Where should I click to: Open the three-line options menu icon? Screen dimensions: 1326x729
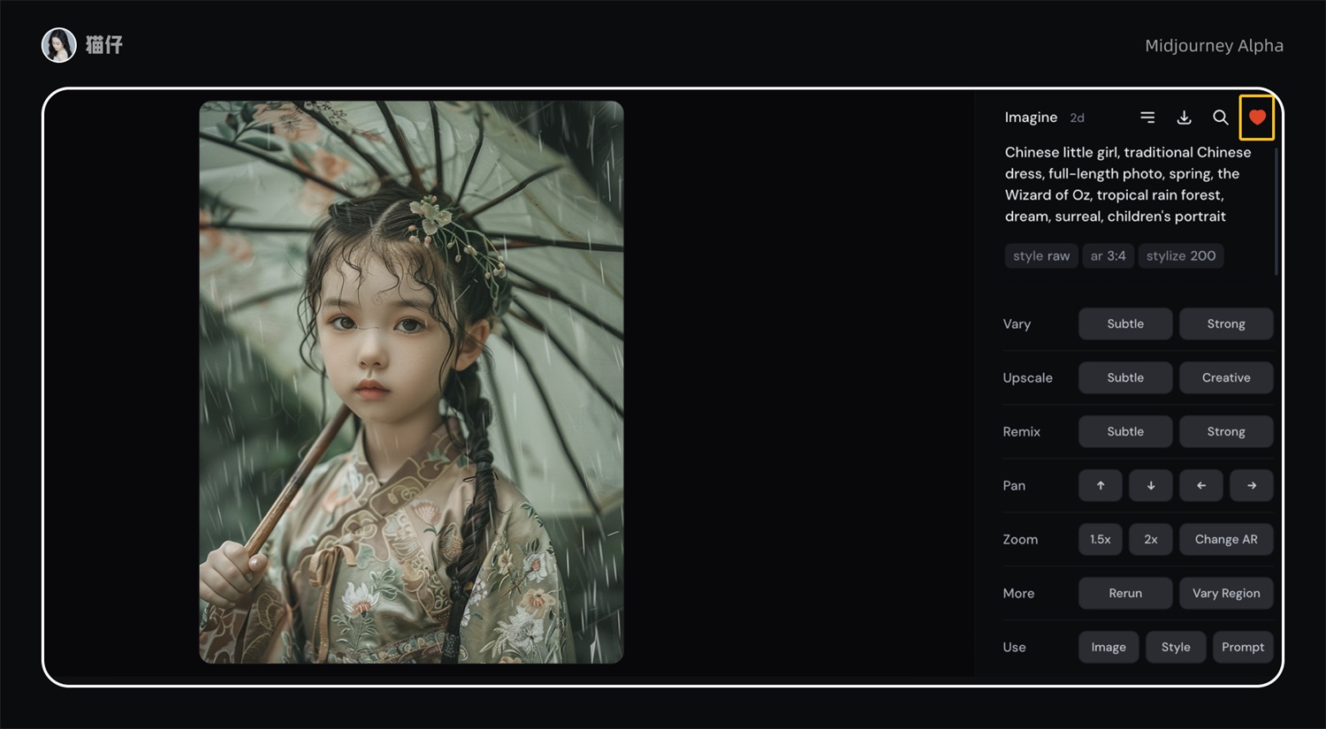[x=1147, y=118]
